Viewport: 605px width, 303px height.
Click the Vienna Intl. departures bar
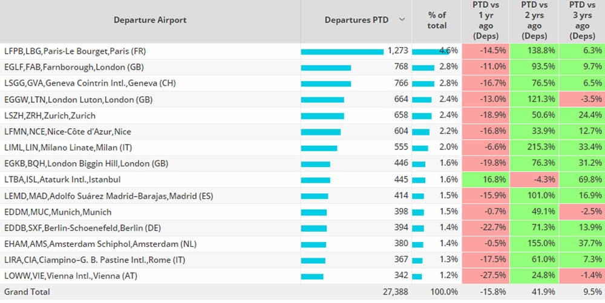312,277
